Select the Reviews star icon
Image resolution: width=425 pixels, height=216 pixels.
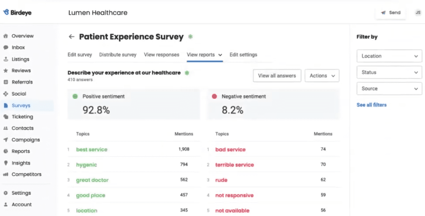tap(5, 71)
